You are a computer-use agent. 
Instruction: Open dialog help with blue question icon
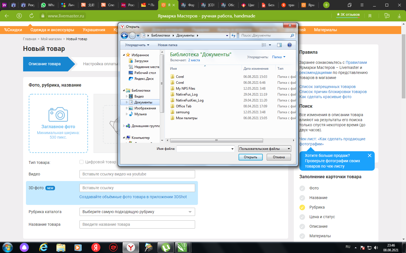pyautogui.click(x=289, y=45)
